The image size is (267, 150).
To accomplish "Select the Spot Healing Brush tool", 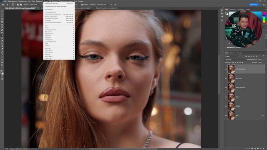I will click(2, 30).
